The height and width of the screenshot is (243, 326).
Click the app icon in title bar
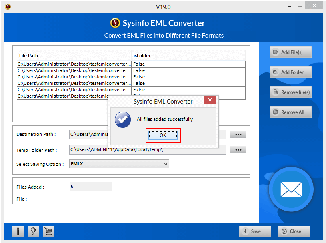(x=8, y=6)
